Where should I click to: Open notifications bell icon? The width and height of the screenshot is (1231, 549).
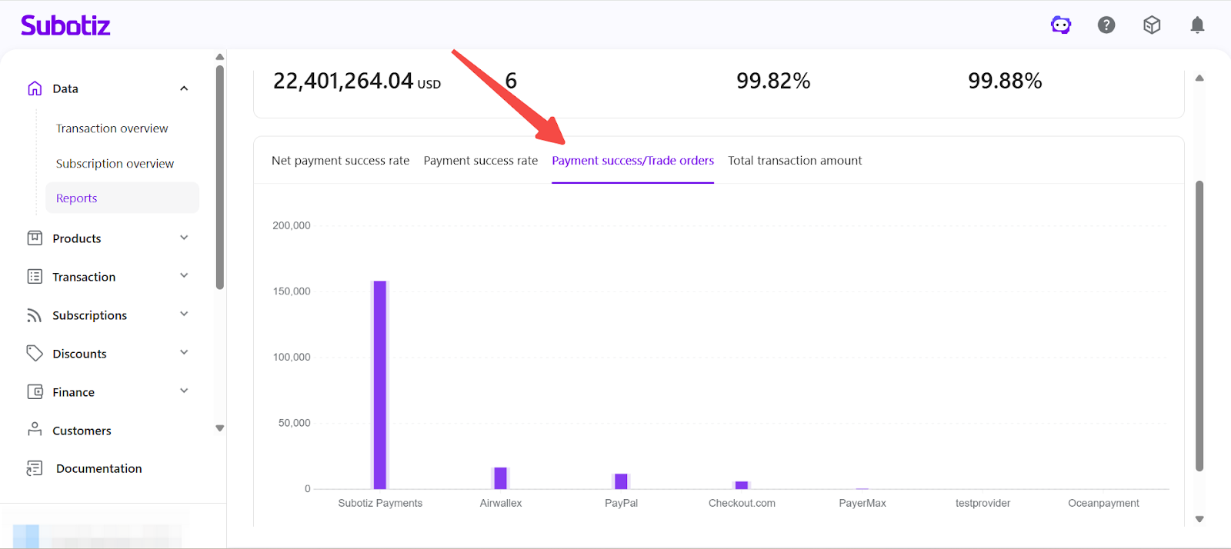[1197, 25]
